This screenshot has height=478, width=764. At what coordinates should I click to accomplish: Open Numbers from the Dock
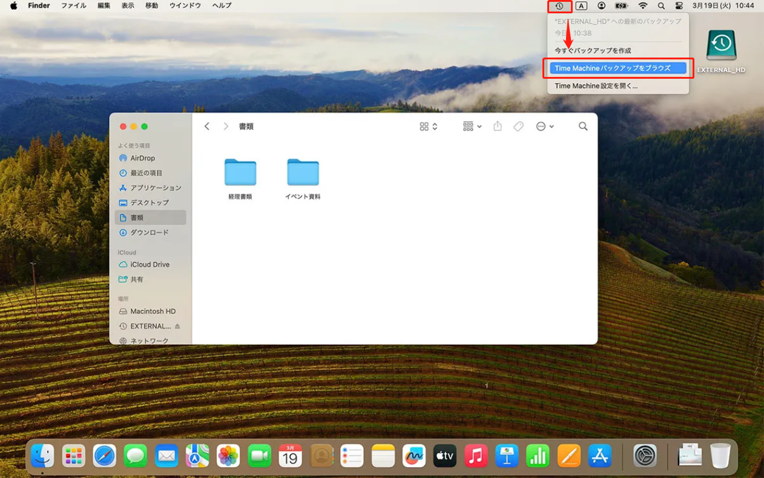pyautogui.click(x=538, y=456)
